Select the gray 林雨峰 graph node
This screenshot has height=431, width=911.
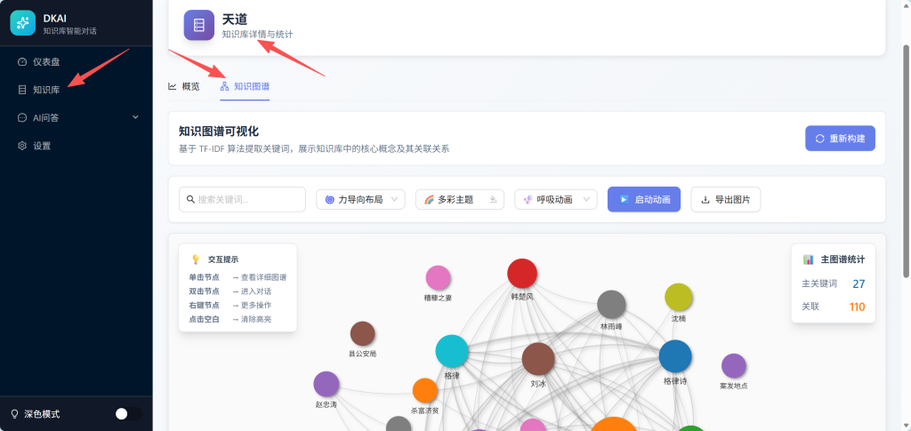click(x=611, y=305)
